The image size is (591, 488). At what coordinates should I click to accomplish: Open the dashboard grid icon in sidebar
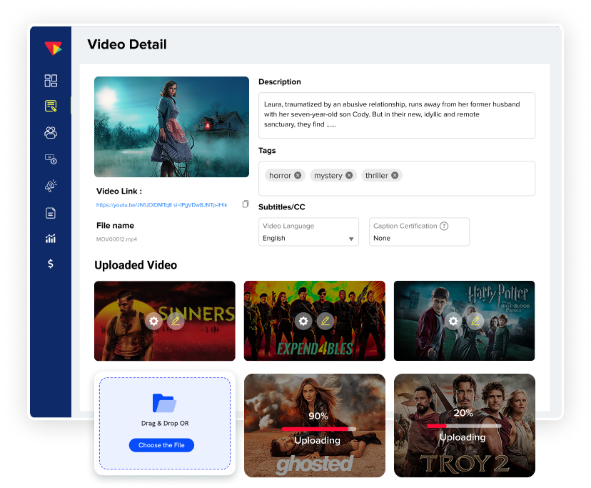coord(51,81)
